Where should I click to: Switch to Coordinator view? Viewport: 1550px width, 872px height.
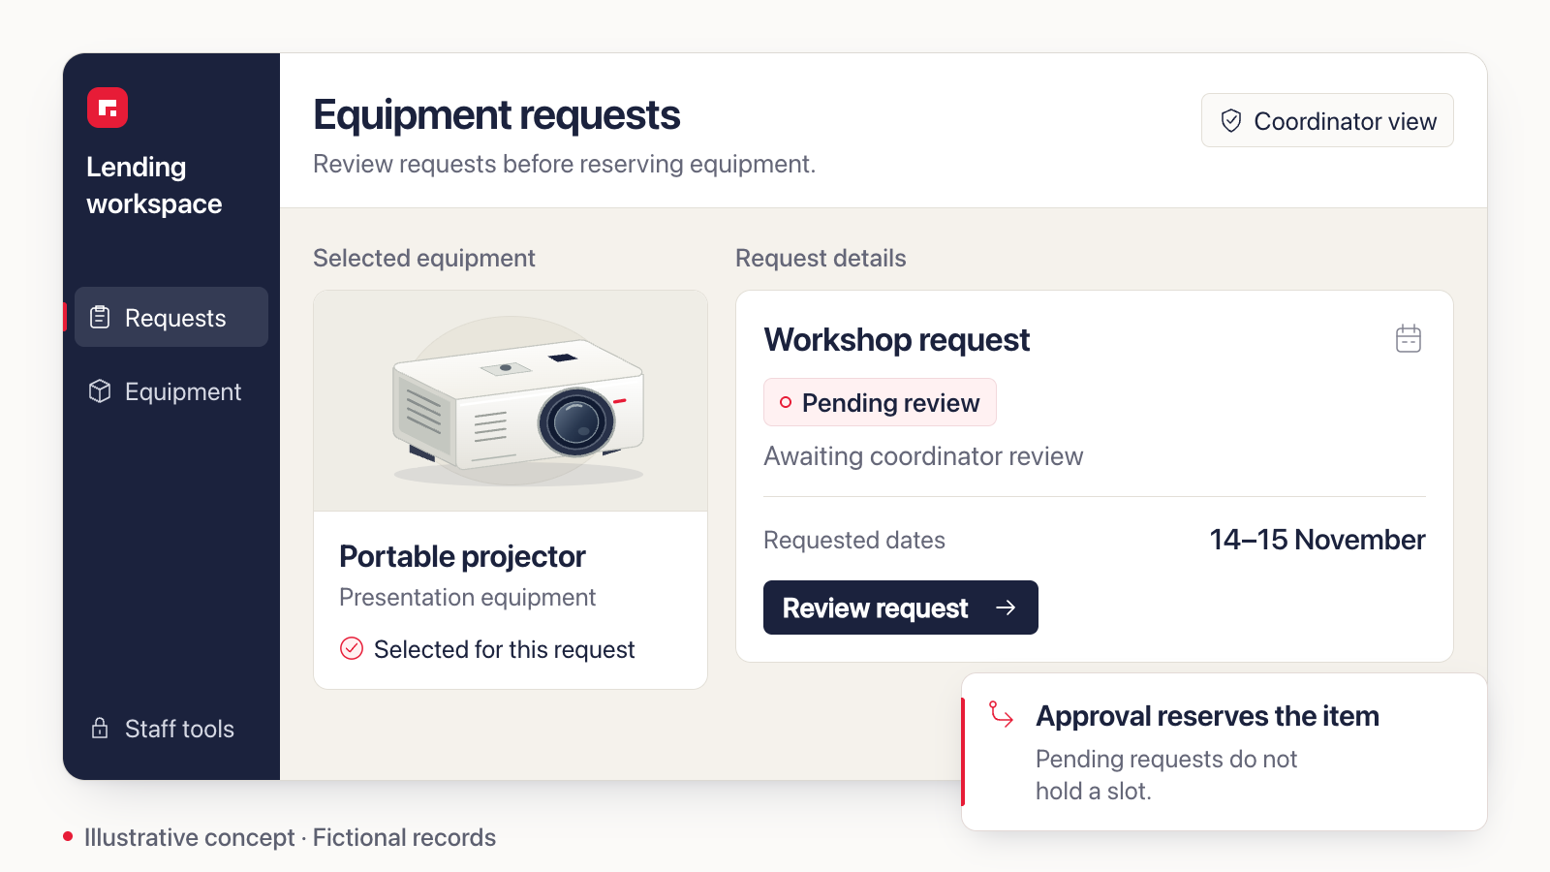[1327, 120]
